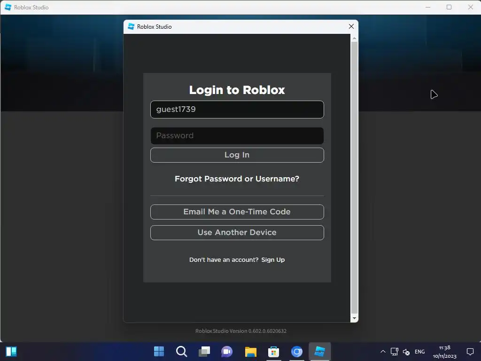Click the login dialog vertical scrollbar thumb
The width and height of the screenshot is (481, 361).
click(x=354, y=178)
